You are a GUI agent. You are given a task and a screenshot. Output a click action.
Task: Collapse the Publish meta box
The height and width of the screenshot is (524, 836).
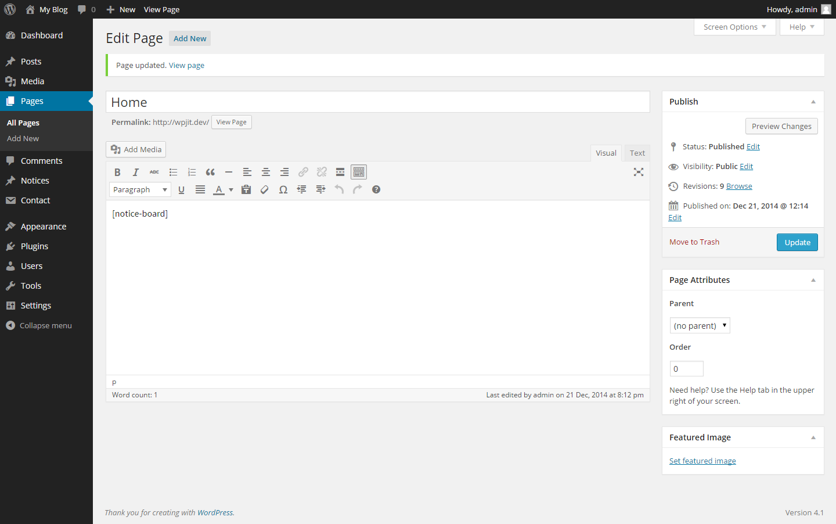pos(813,102)
